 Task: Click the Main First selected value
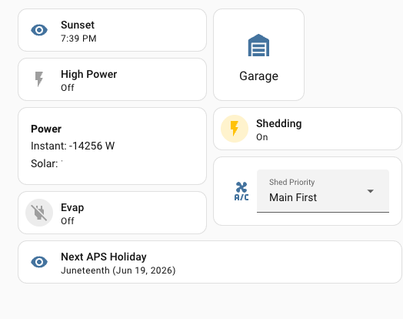(293, 198)
